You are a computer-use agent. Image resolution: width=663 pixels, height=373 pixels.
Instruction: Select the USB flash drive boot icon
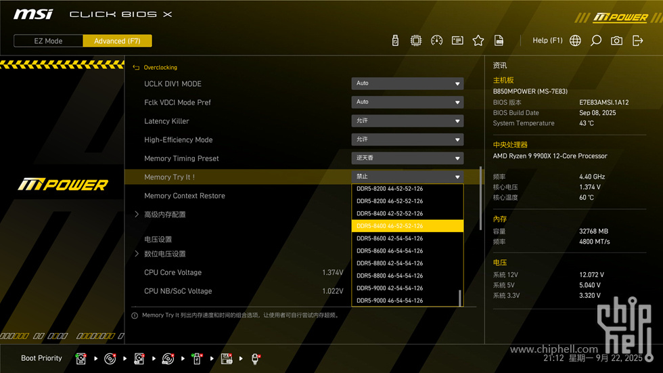coord(197,359)
